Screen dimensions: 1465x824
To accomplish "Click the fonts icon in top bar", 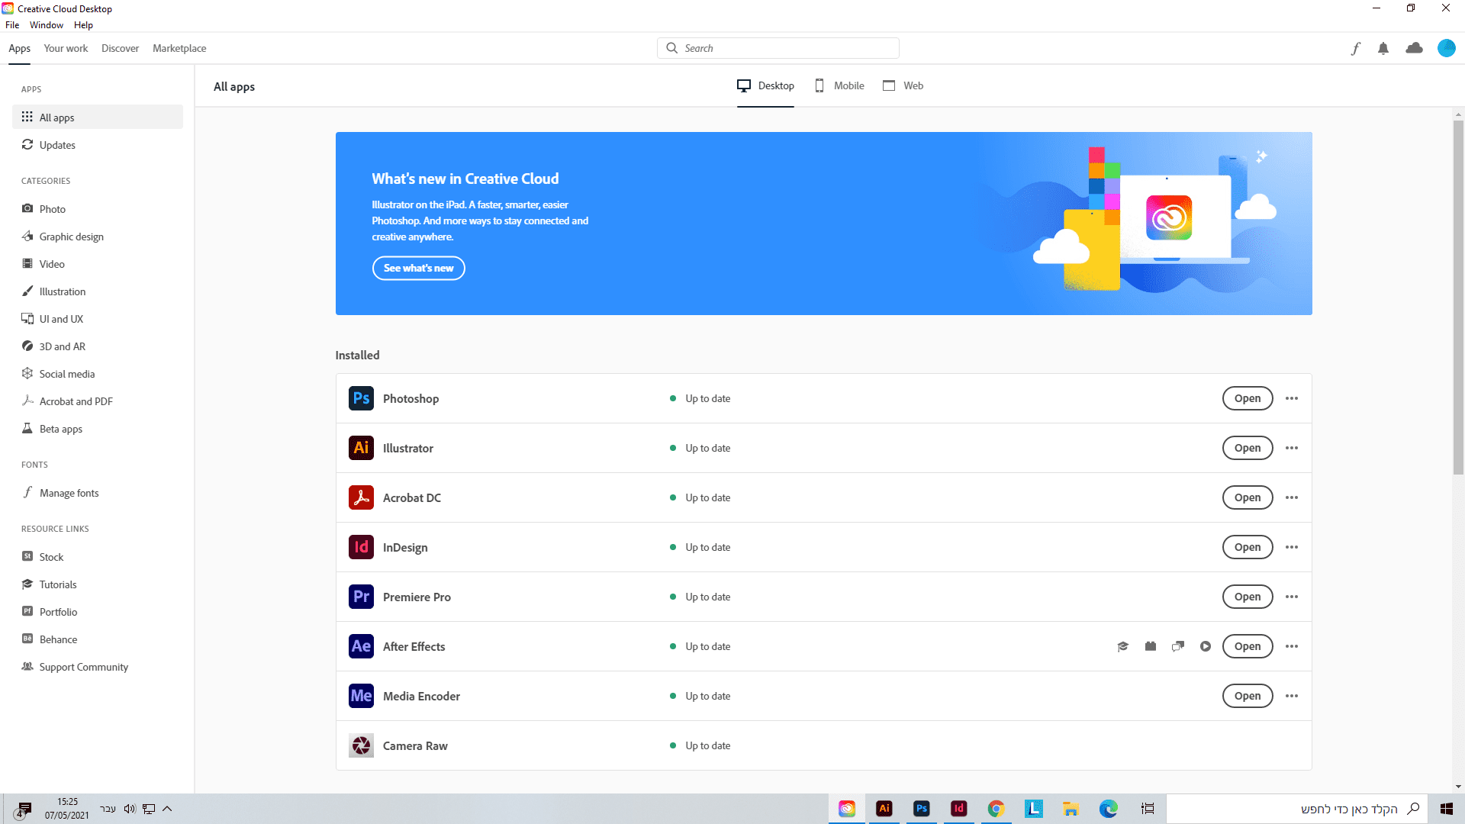I will click(1356, 49).
